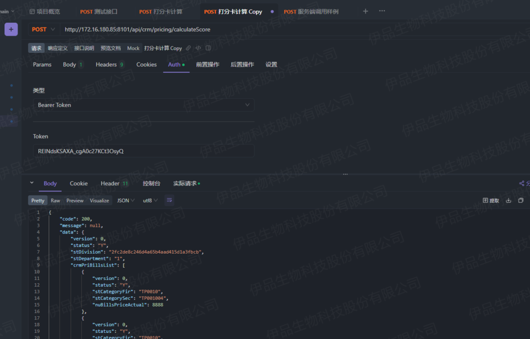Image resolution: width=530 pixels, height=339 pixels.
Task: Switch to the POST 测试接口 tab
Action: click(99, 11)
